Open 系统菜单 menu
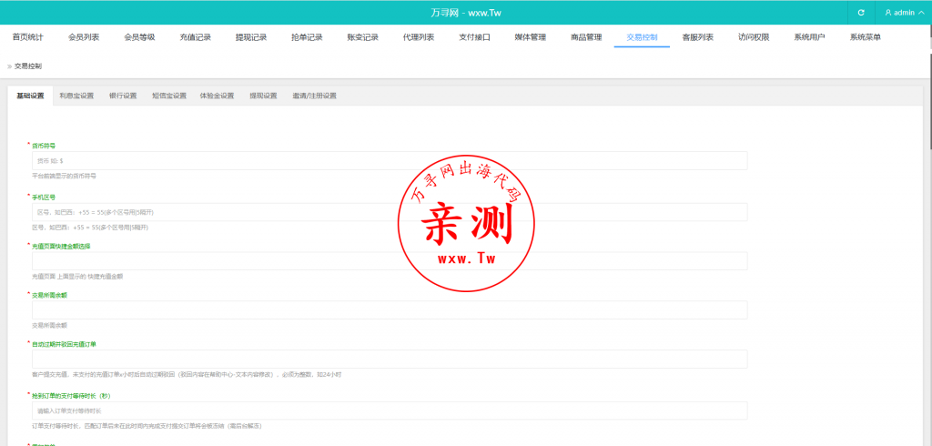932x446 pixels. (x=866, y=37)
